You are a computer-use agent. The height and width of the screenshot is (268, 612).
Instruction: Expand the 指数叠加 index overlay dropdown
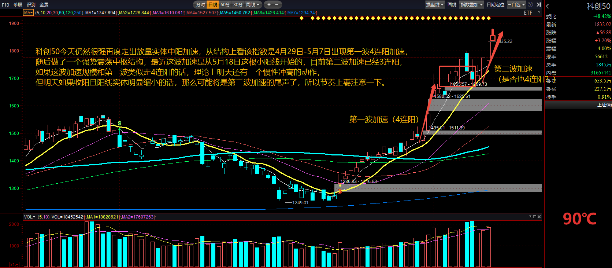click(x=472, y=5)
